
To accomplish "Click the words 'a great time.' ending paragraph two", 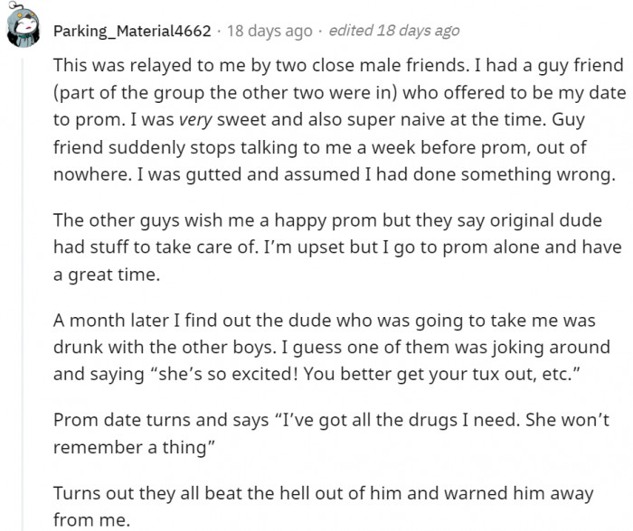I will pyautogui.click(x=107, y=275).
